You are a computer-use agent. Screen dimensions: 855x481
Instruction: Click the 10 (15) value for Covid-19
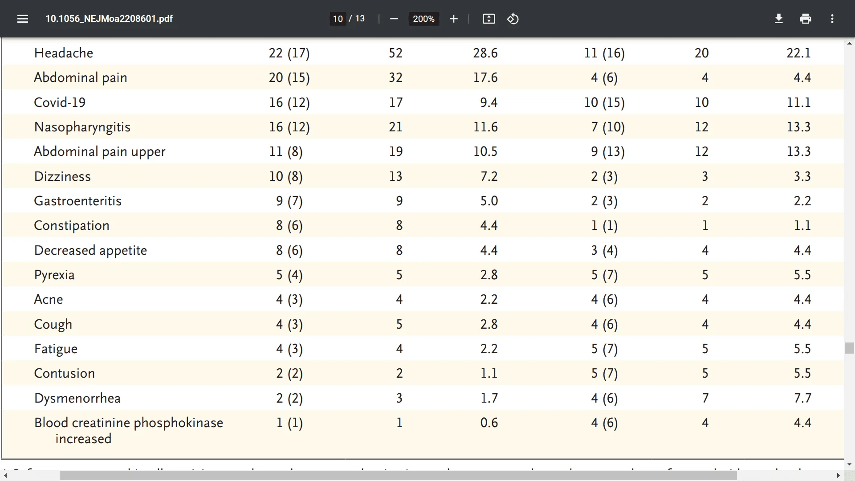tap(604, 102)
